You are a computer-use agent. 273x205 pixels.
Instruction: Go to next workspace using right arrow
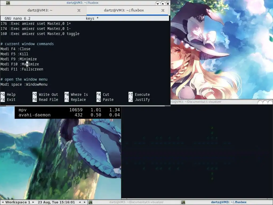33,202
